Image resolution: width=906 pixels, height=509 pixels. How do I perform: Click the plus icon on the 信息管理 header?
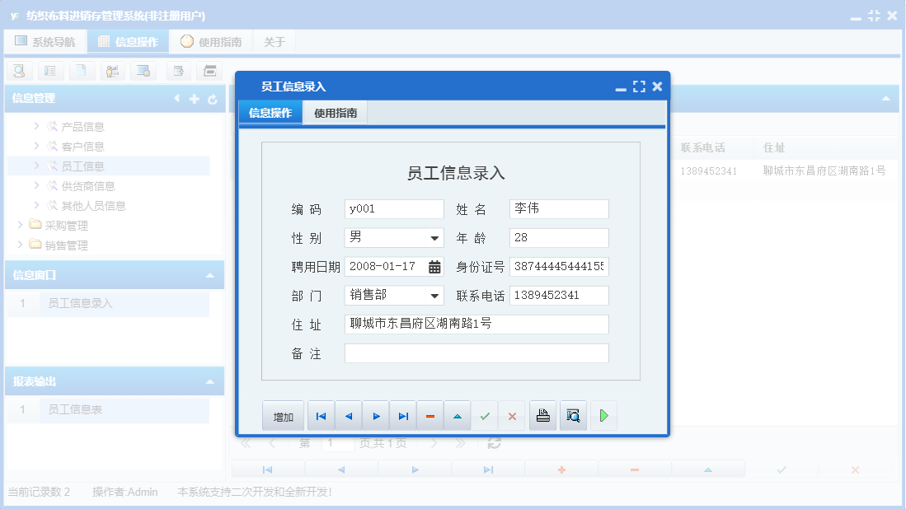click(x=194, y=98)
